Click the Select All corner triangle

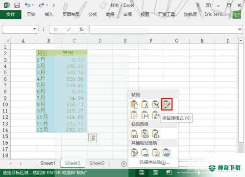(7, 40)
